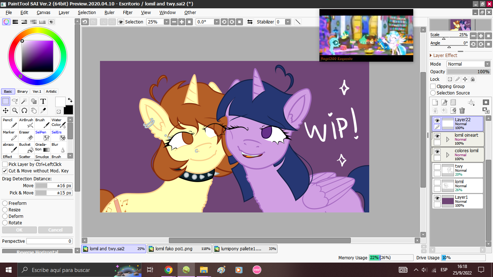Select the Freeform transform option

(5, 203)
